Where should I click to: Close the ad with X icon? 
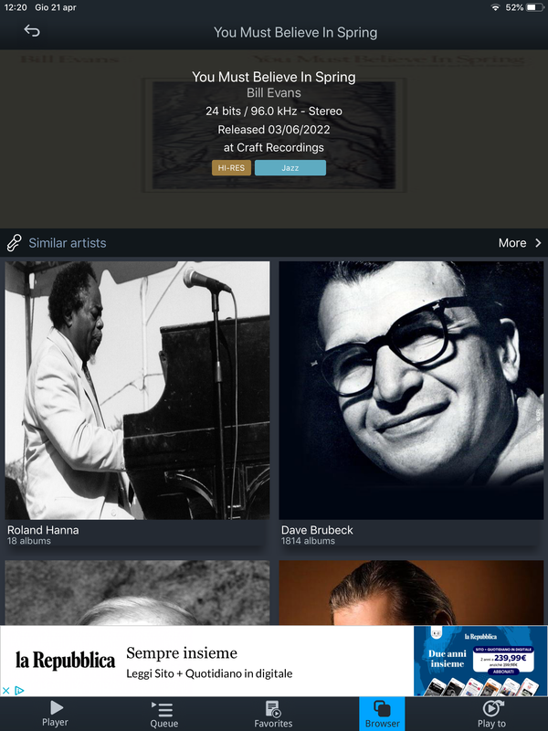pyautogui.click(x=6, y=691)
